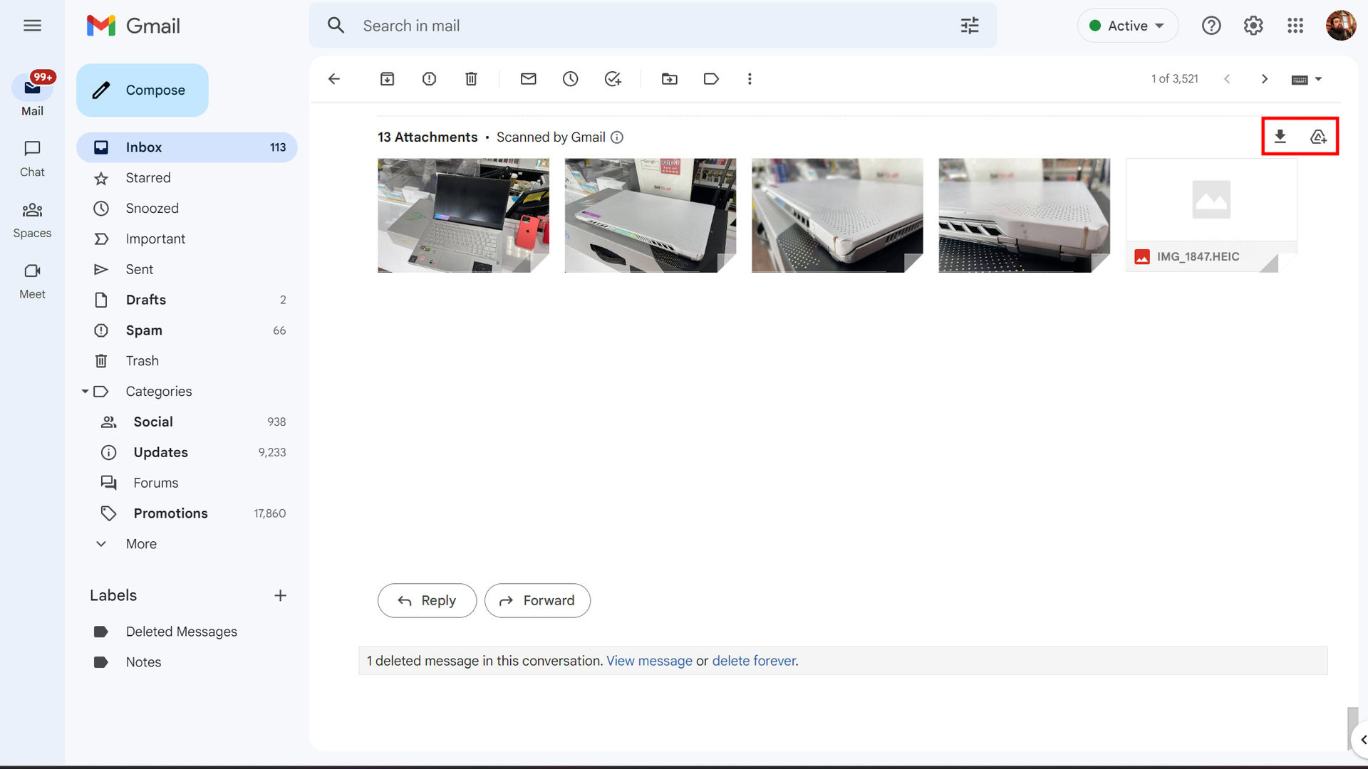Snooze this conversation
Image resolution: width=1368 pixels, height=769 pixels.
570,79
